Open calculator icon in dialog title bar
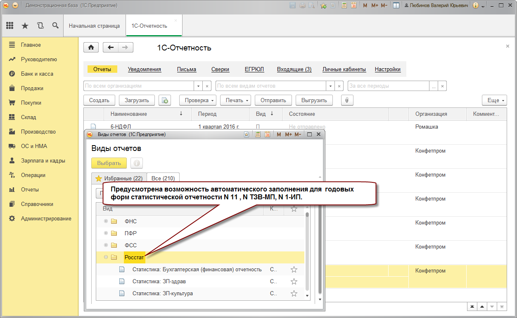 258,134
